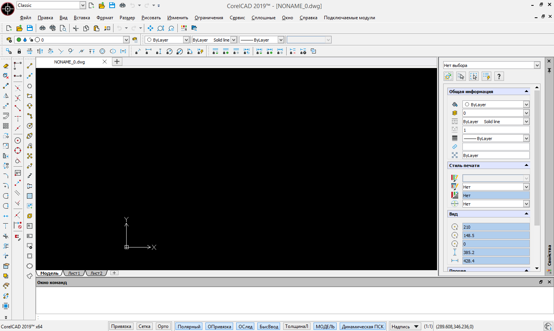Open the Файл menu
This screenshot has height=331, width=554.
pyautogui.click(x=25, y=18)
